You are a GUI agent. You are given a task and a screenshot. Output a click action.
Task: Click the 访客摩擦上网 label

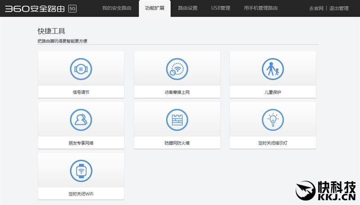[177, 92]
